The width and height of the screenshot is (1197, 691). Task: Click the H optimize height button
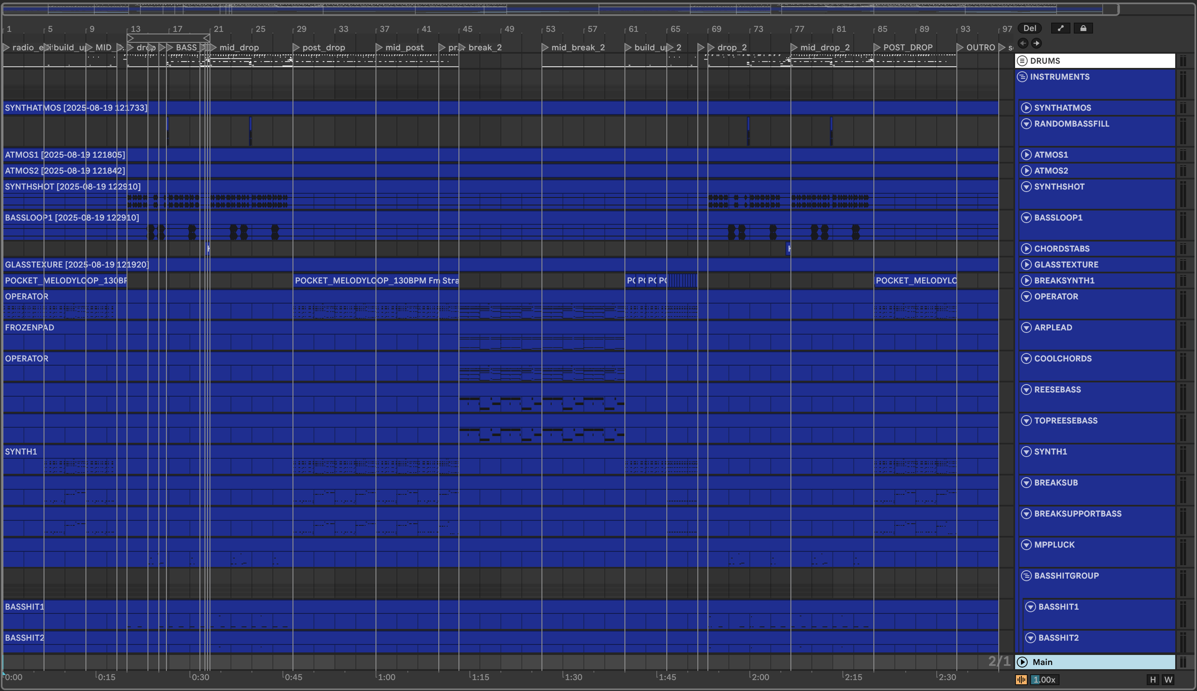pyautogui.click(x=1153, y=680)
